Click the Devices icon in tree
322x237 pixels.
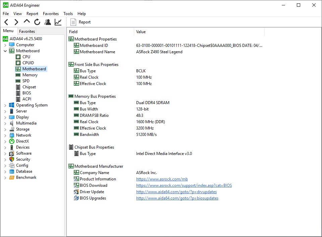[x=12, y=147]
